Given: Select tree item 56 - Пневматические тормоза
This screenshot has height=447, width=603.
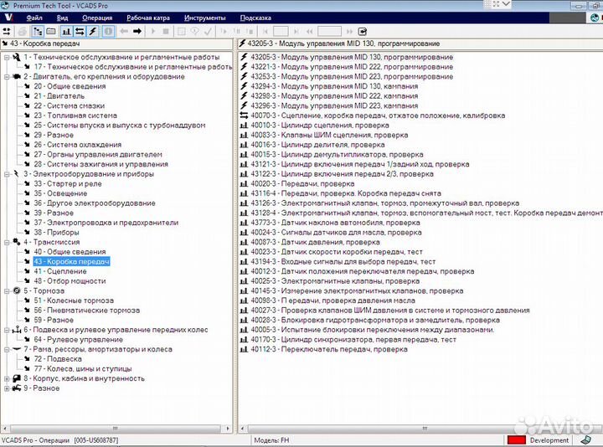Looking at the screenshot, I should (86, 311).
